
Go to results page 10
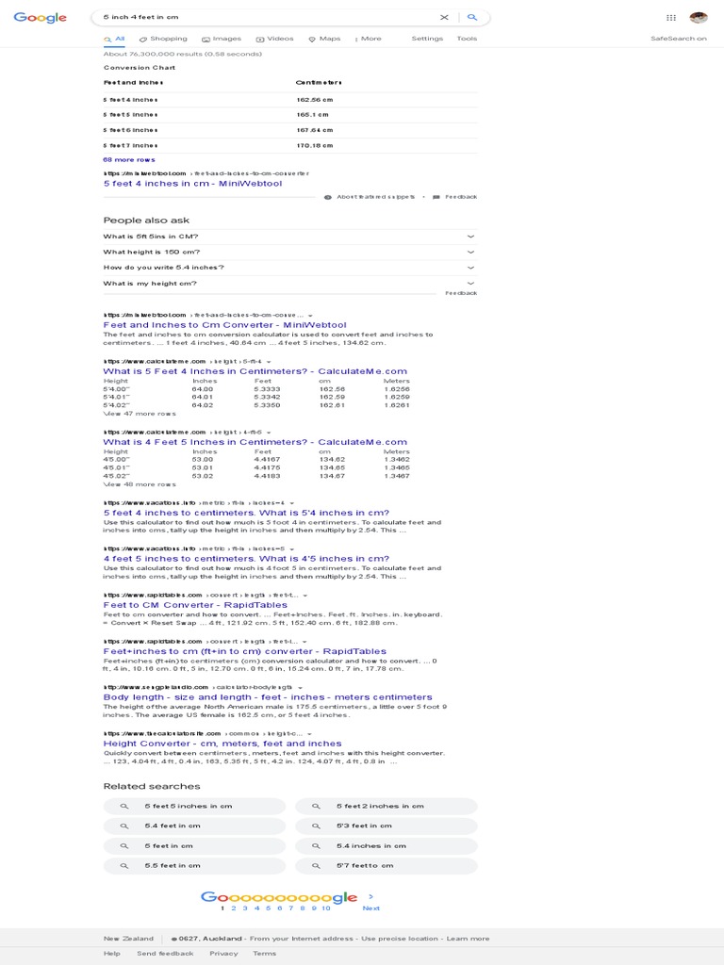[x=325, y=908]
